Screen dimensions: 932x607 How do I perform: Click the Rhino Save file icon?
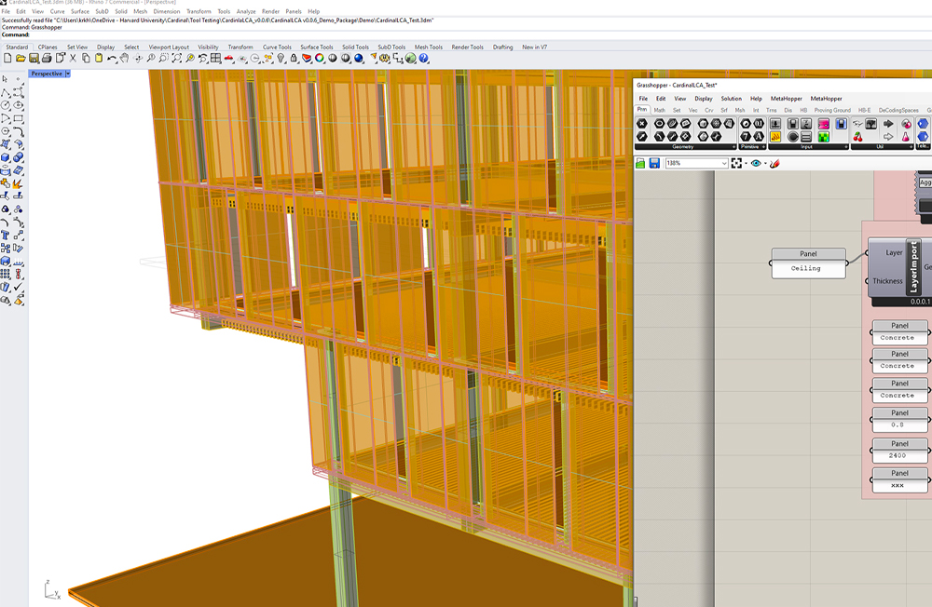34,59
